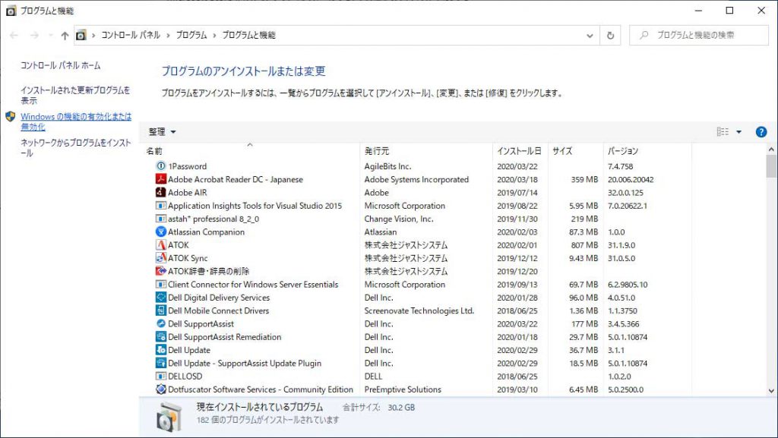Click the back navigation arrow
Screen dimensions: 778x438
[14, 35]
